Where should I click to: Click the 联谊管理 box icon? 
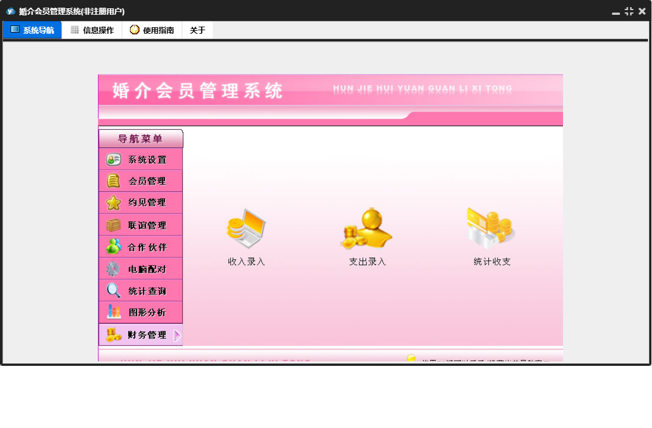[x=113, y=225]
